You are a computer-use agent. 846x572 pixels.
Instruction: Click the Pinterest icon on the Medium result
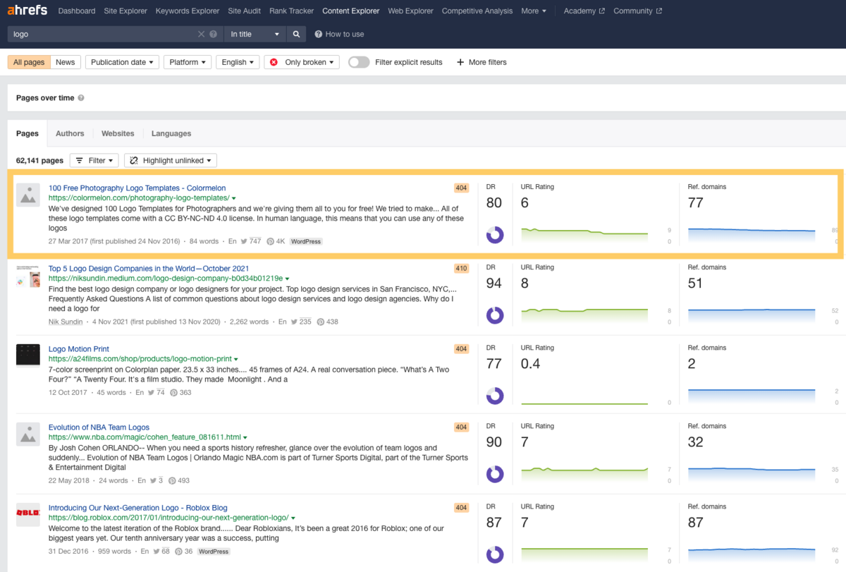point(320,322)
